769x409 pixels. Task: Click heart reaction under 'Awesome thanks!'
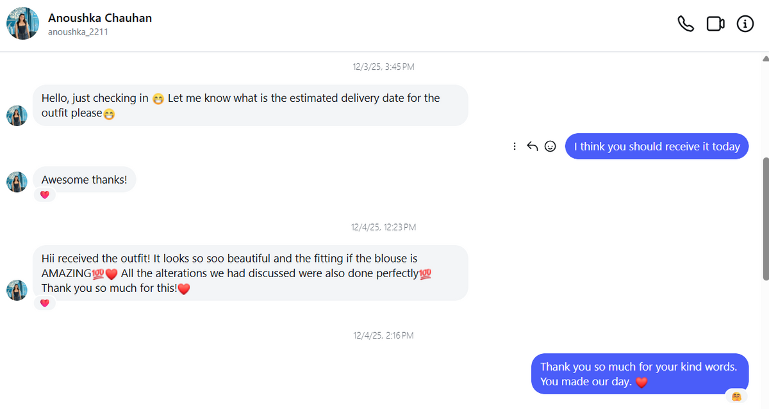pyautogui.click(x=44, y=195)
